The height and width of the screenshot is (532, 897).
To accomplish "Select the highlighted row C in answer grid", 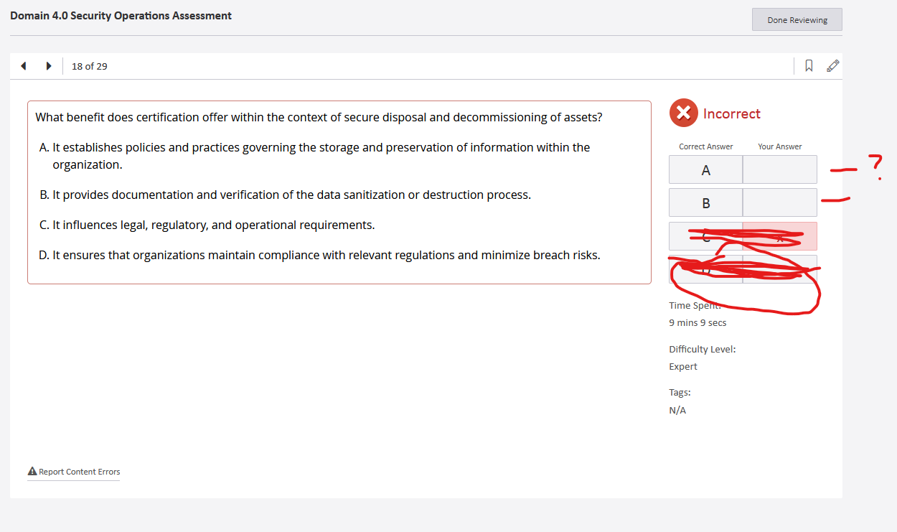I will 705,235.
